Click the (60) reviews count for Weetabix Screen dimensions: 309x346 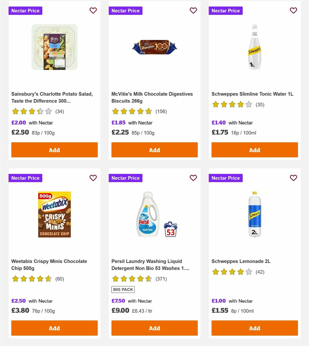point(59,279)
